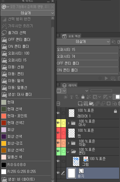Click create auto action set icon
This screenshot has width=120, height=182.
click(114, 42)
